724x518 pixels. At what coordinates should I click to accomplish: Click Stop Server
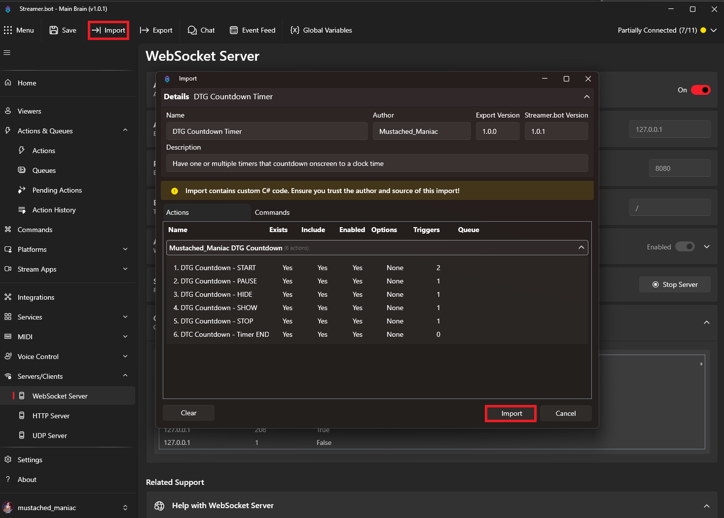pos(675,284)
